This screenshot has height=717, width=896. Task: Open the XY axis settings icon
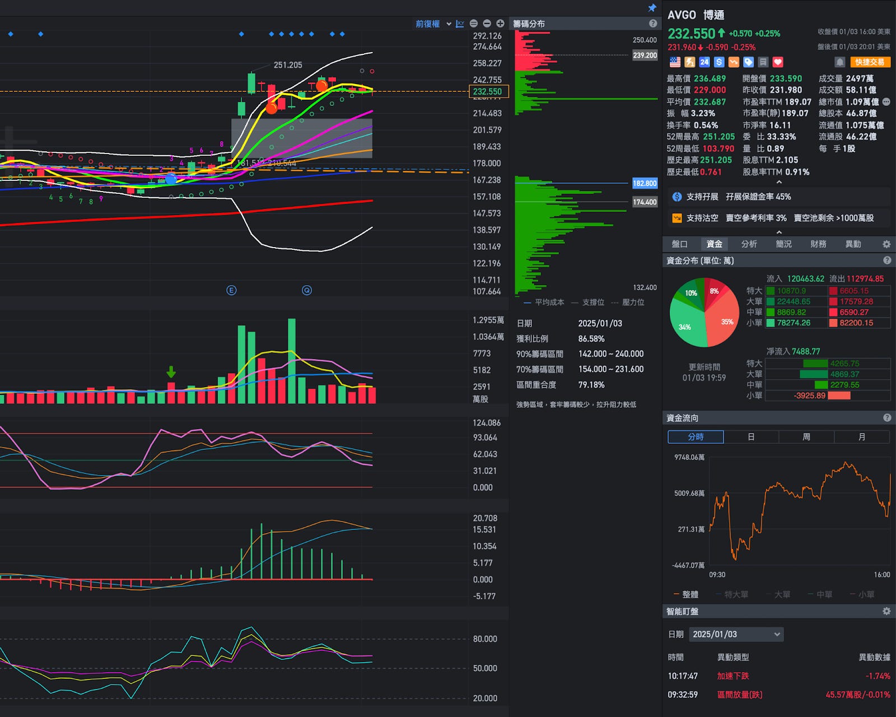pyautogui.click(x=460, y=24)
